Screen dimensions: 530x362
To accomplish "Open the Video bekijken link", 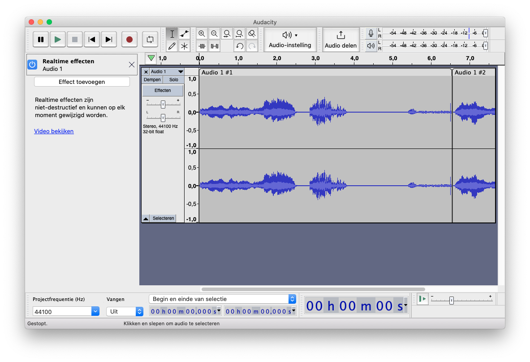I will [x=54, y=131].
